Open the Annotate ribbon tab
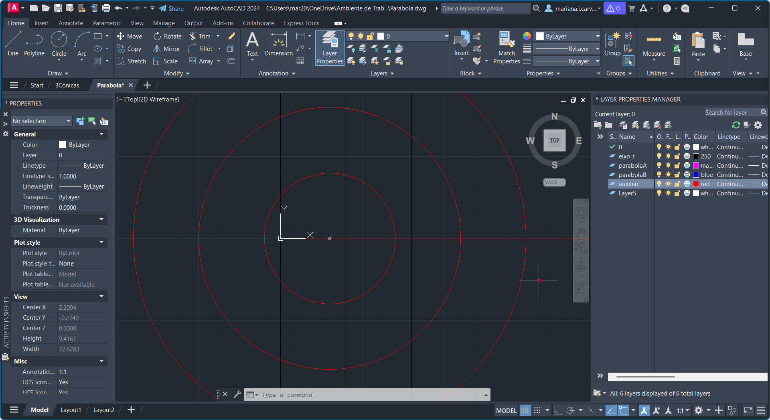770x420 pixels. click(71, 23)
